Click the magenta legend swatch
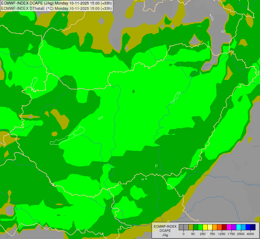The height and width of the screenshot is (239, 260). (x=229, y=227)
